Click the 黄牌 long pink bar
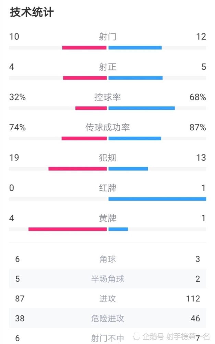This screenshot has width=215, height=344. tap(68, 229)
